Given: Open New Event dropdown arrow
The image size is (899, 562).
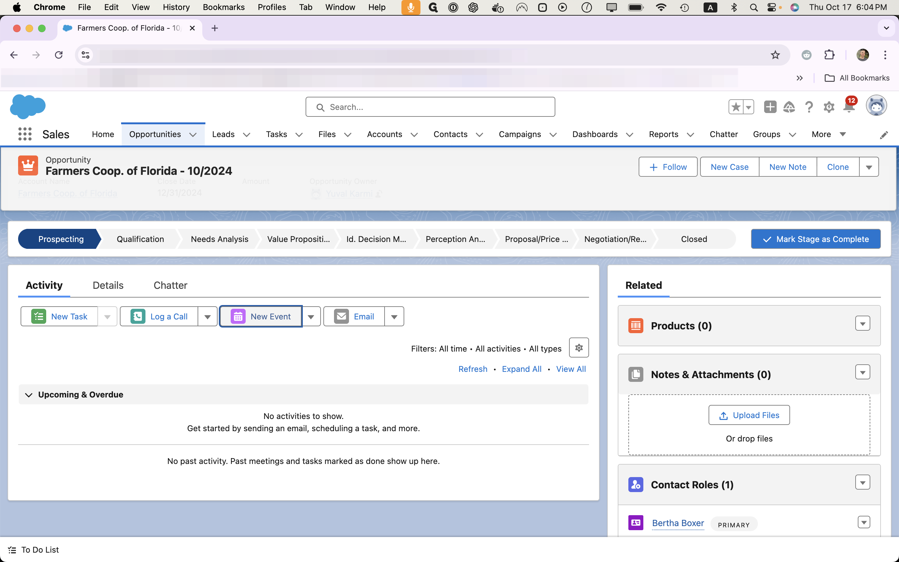Looking at the screenshot, I should point(311,316).
